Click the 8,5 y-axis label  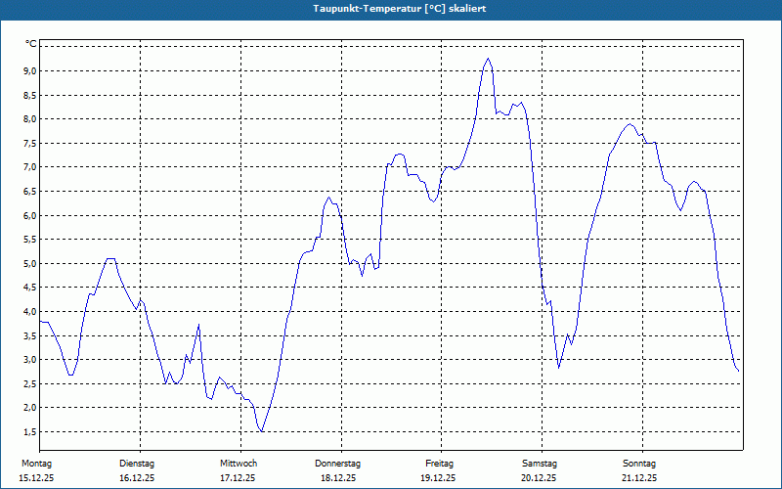click(x=30, y=95)
